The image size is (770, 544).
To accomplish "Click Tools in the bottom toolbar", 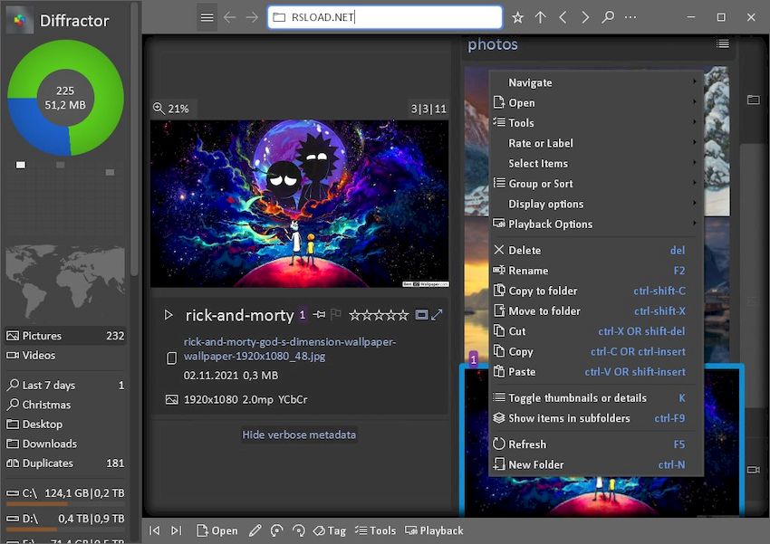I will coord(376,530).
